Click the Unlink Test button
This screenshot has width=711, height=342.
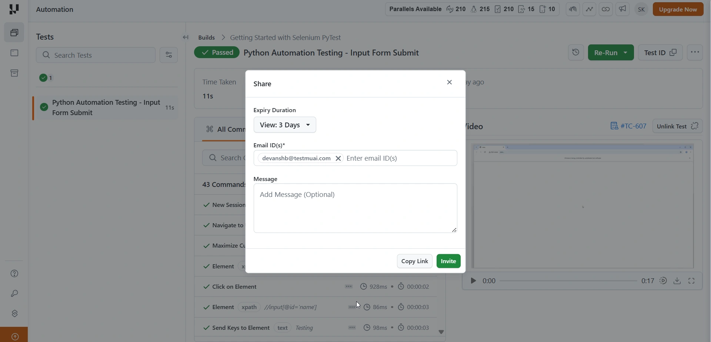tap(678, 126)
